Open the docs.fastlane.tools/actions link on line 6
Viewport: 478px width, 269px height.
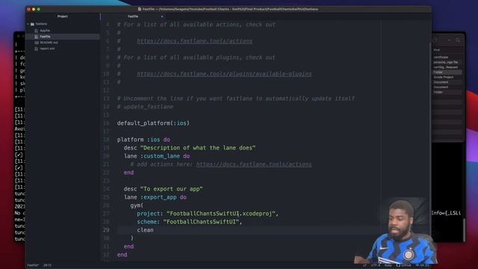pos(194,41)
